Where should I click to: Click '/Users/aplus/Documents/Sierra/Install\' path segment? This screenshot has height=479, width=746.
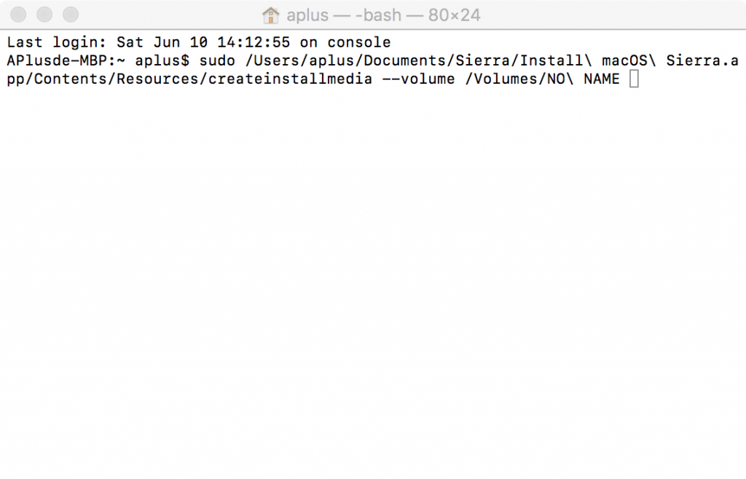tap(419, 61)
